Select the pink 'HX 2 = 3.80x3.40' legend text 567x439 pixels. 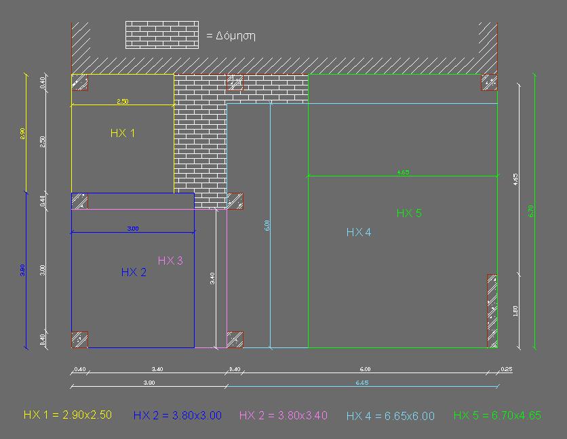(283, 415)
